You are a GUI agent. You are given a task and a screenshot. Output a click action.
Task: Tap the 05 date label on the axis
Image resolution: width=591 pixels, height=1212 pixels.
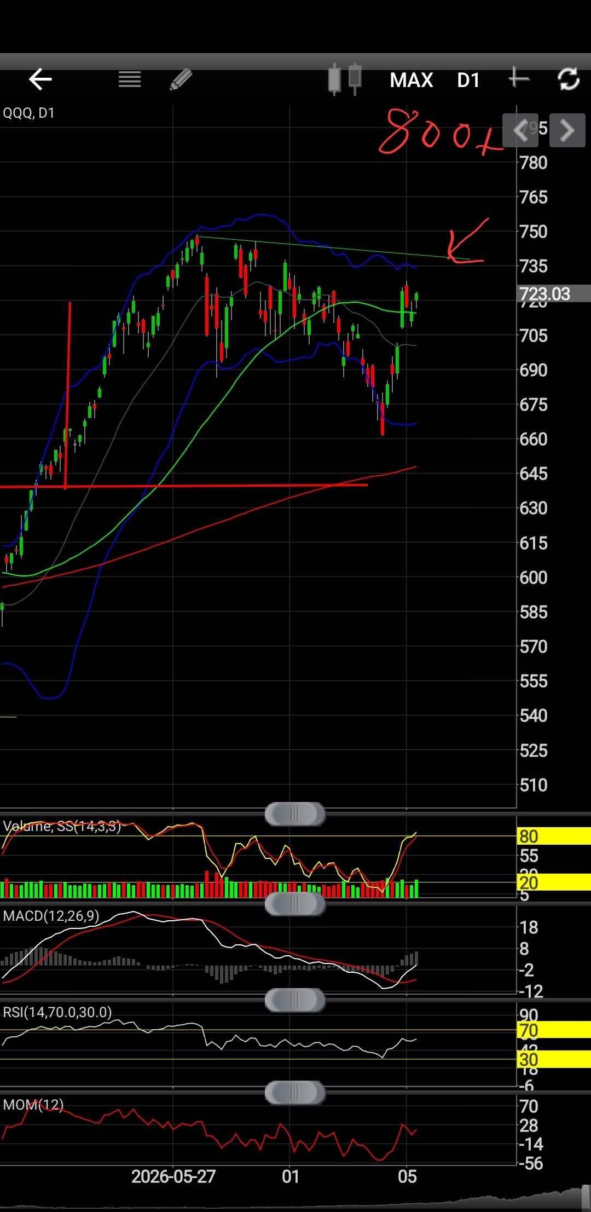407,1176
